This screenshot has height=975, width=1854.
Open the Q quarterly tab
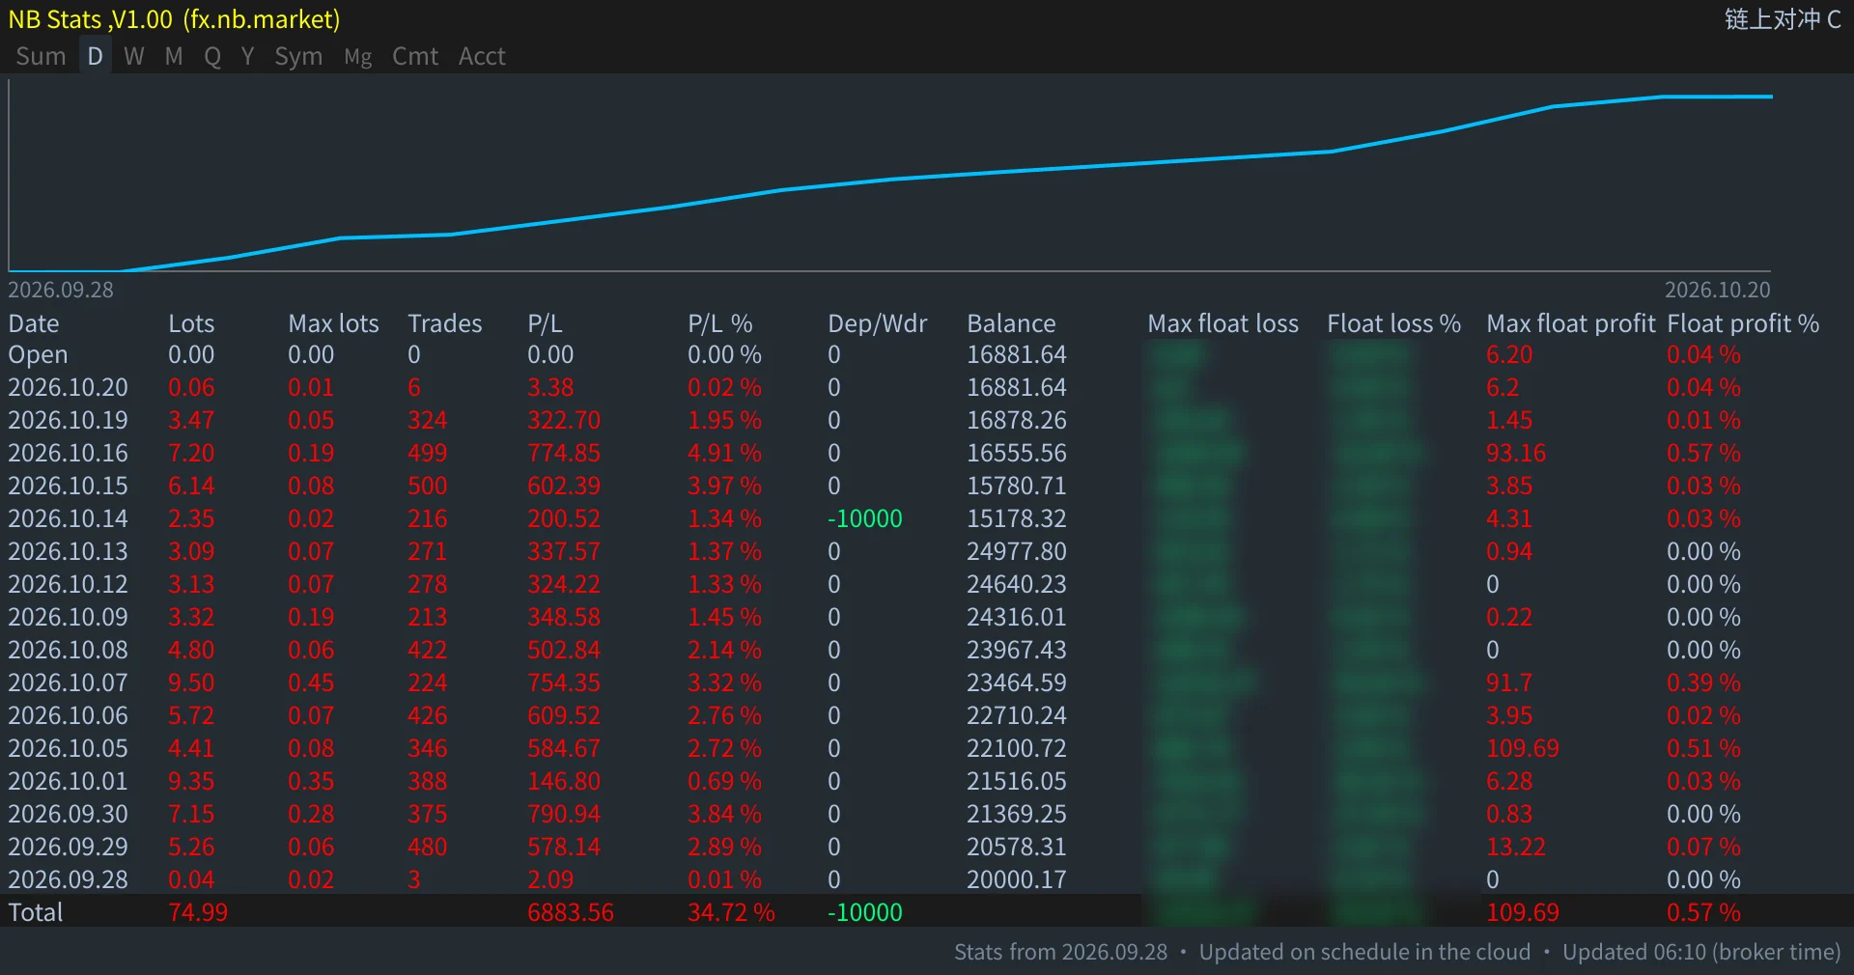click(212, 56)
